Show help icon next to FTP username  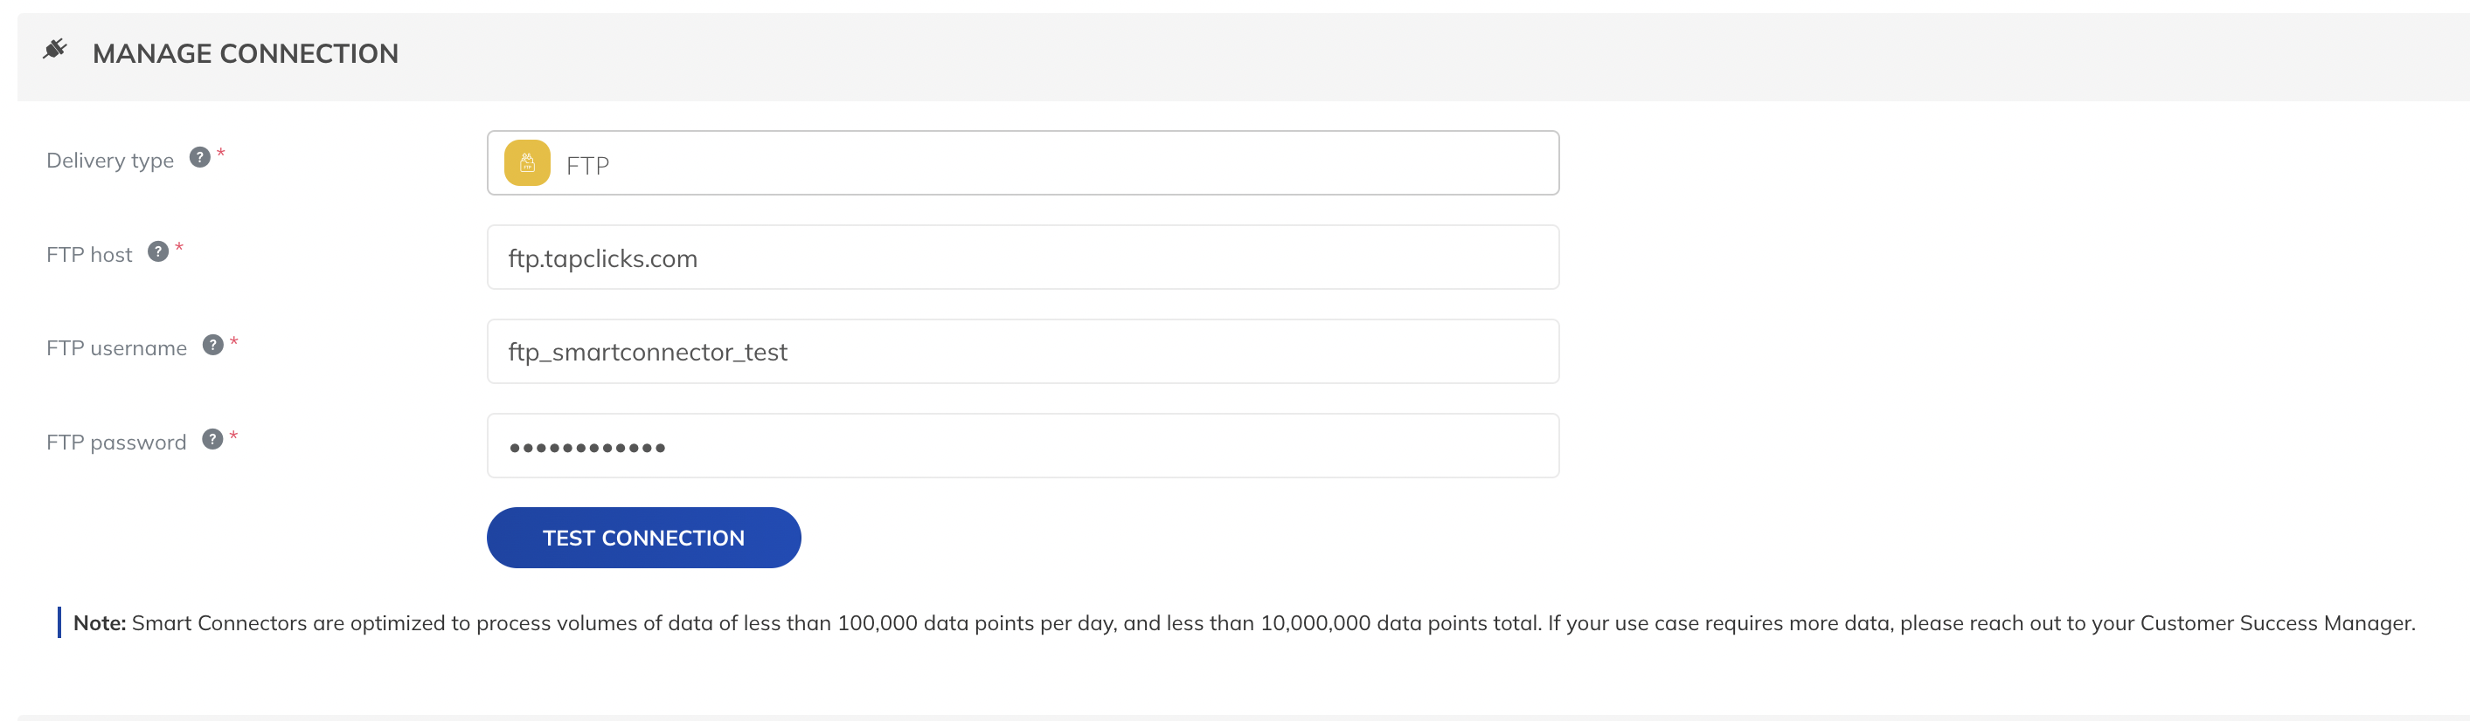point(213,345)
